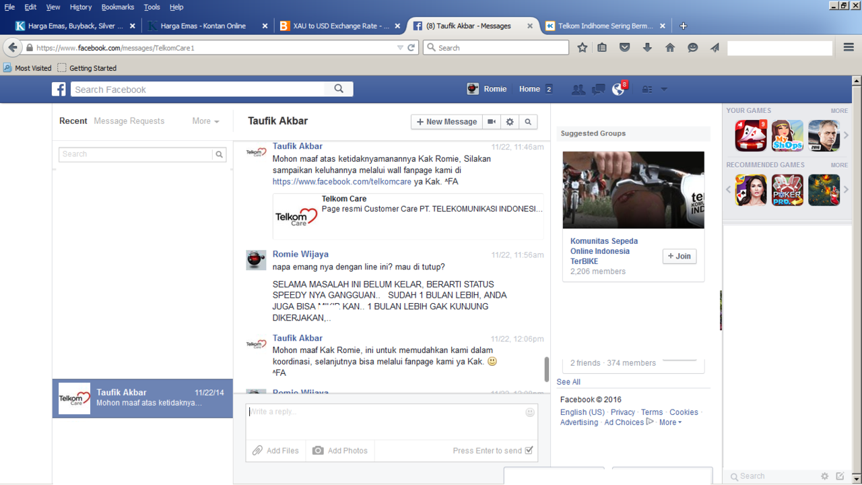Image resolution: width=862 pixels, height=485 pixels.
Task: Open Most Visited bookmarks folder
Action: [28, 68]
